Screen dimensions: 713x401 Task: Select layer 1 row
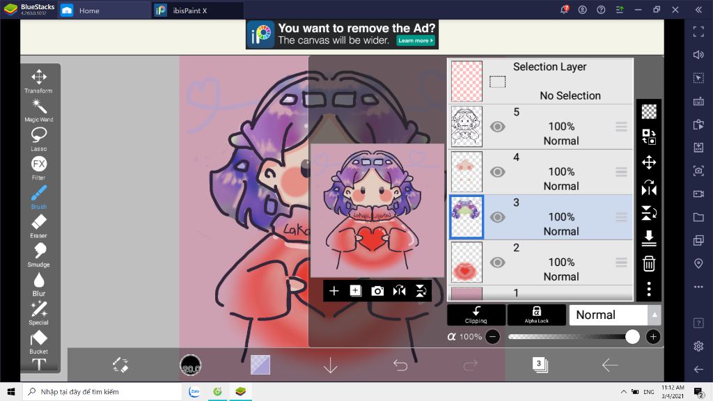540,293
